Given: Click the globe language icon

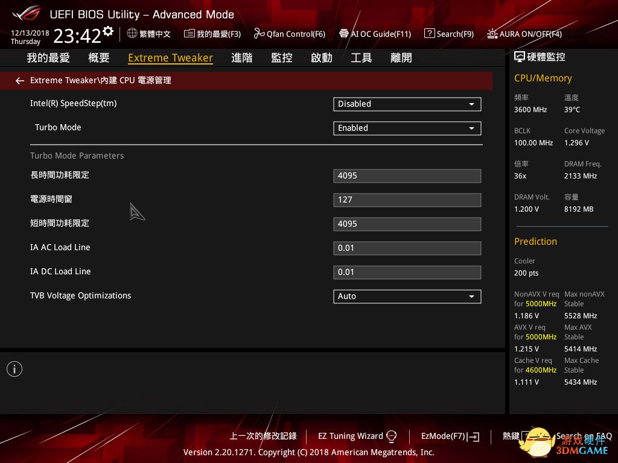Looking at the screenshot, I should (x=132, y=34).
